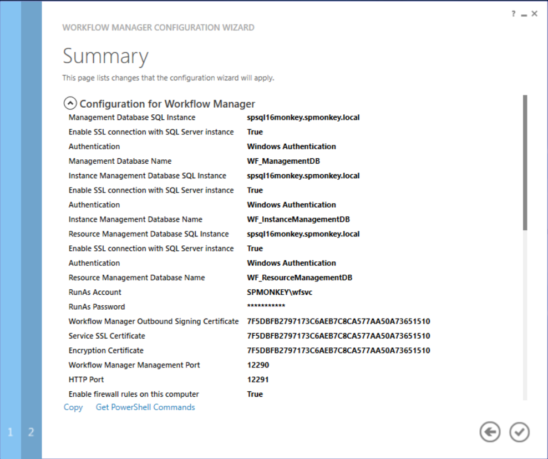Select the HTTP port value 12291

pos(258,380)
